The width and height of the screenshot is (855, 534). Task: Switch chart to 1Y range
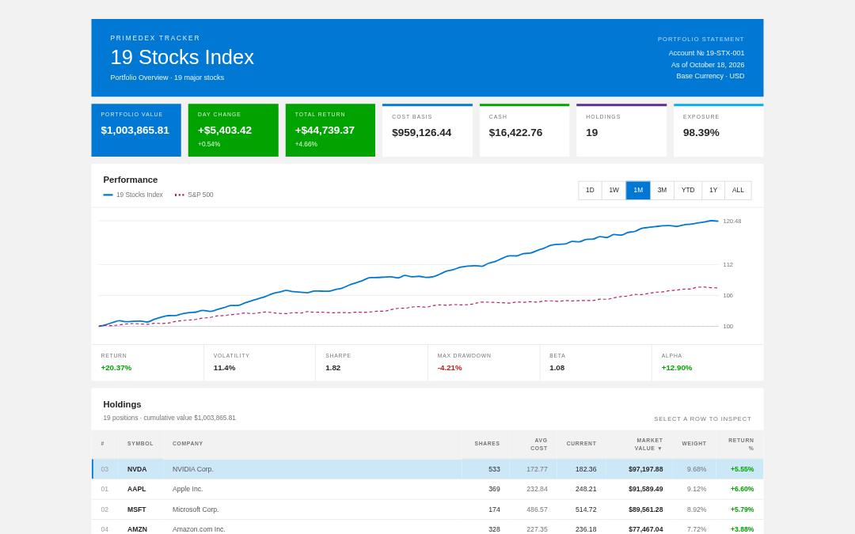click(713, 190)
